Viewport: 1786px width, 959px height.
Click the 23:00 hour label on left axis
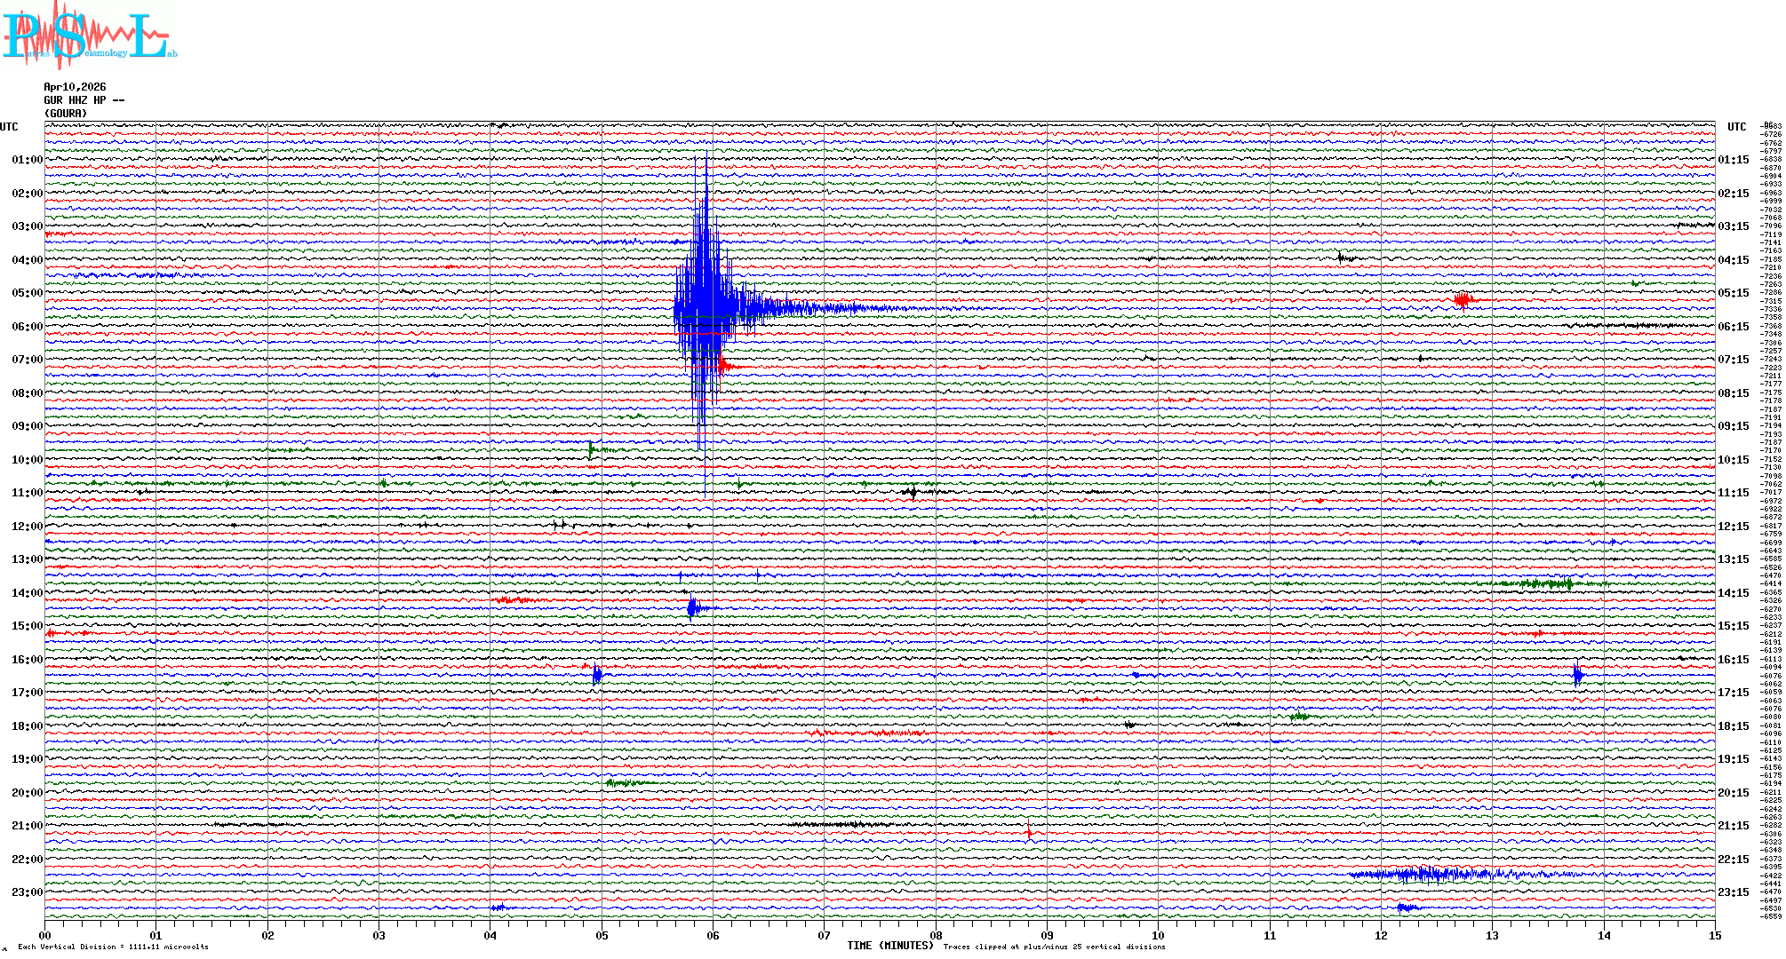27,892
